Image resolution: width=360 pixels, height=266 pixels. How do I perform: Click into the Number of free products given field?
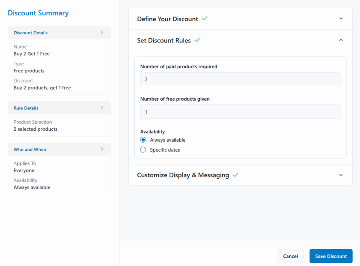point(240,111)
